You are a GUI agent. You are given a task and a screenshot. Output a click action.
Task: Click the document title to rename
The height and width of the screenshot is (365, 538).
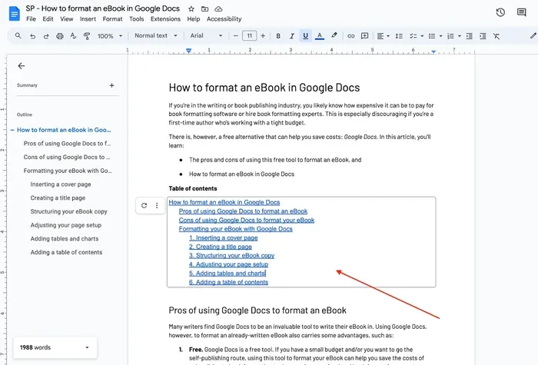pyautogui.click(x=102, y=8)
